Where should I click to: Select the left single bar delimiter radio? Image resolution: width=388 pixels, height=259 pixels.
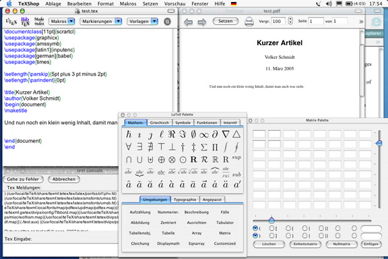[x=304, y=228]
